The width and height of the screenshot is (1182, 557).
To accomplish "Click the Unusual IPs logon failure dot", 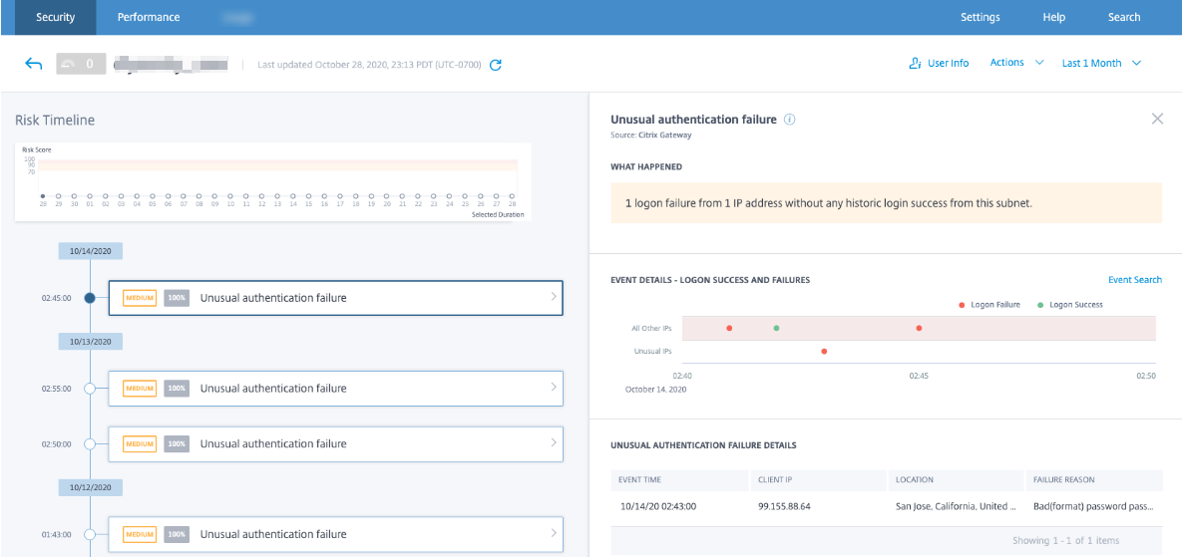I will click(x=824, y=351).
